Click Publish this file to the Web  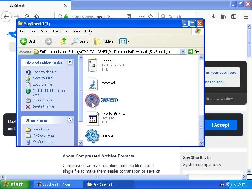[x=49, y=93]
